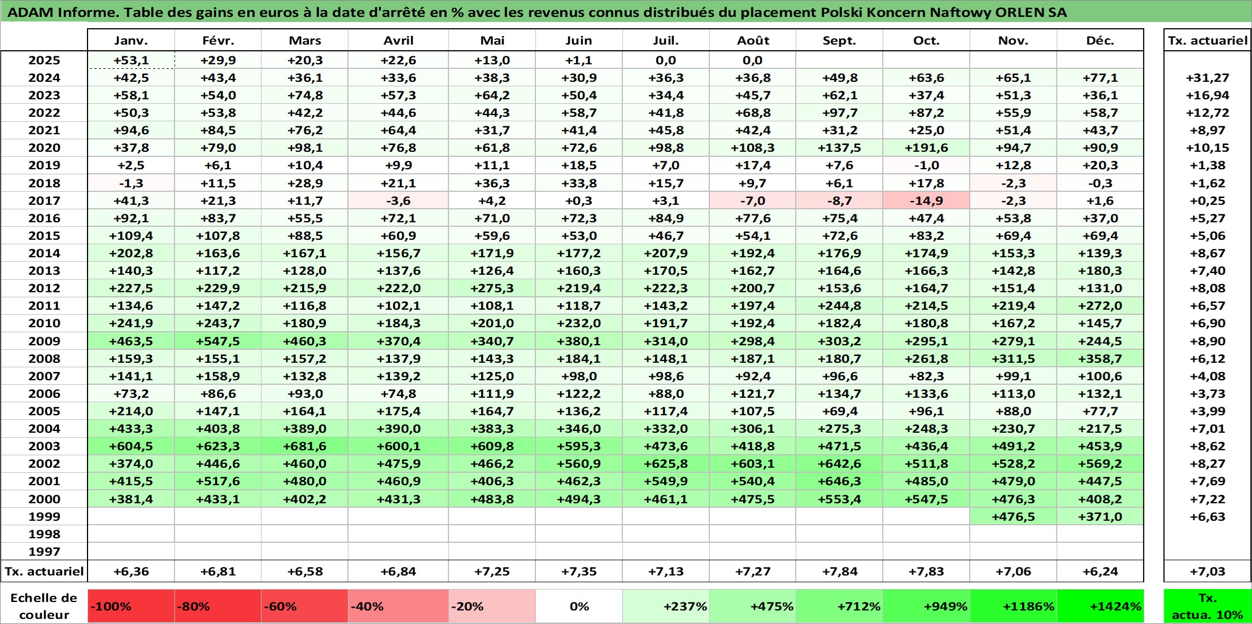The image size is (1252, 624).
Task: Select the +1424% bright green swatch
Action: pos(1100,607)
